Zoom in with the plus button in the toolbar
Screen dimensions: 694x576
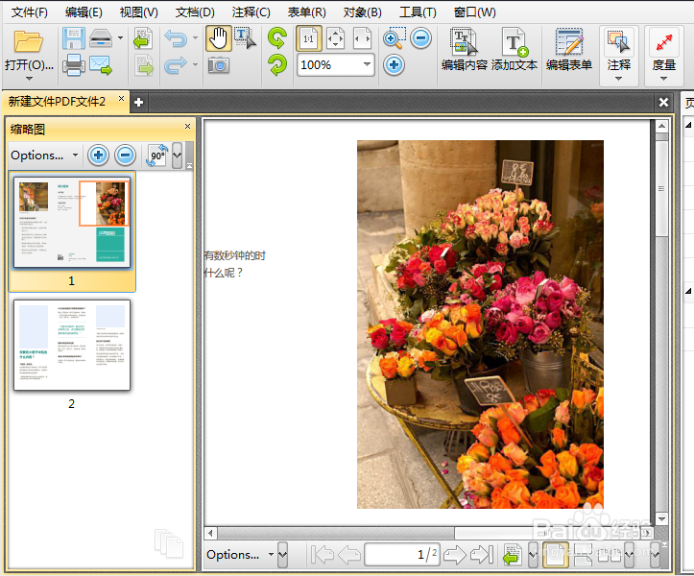[x=394, y=65]
